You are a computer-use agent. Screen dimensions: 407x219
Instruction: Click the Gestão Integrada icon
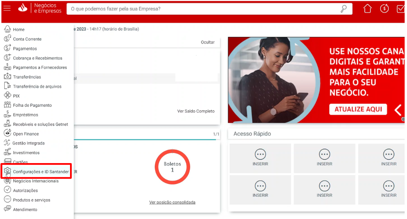coord(7,143)
